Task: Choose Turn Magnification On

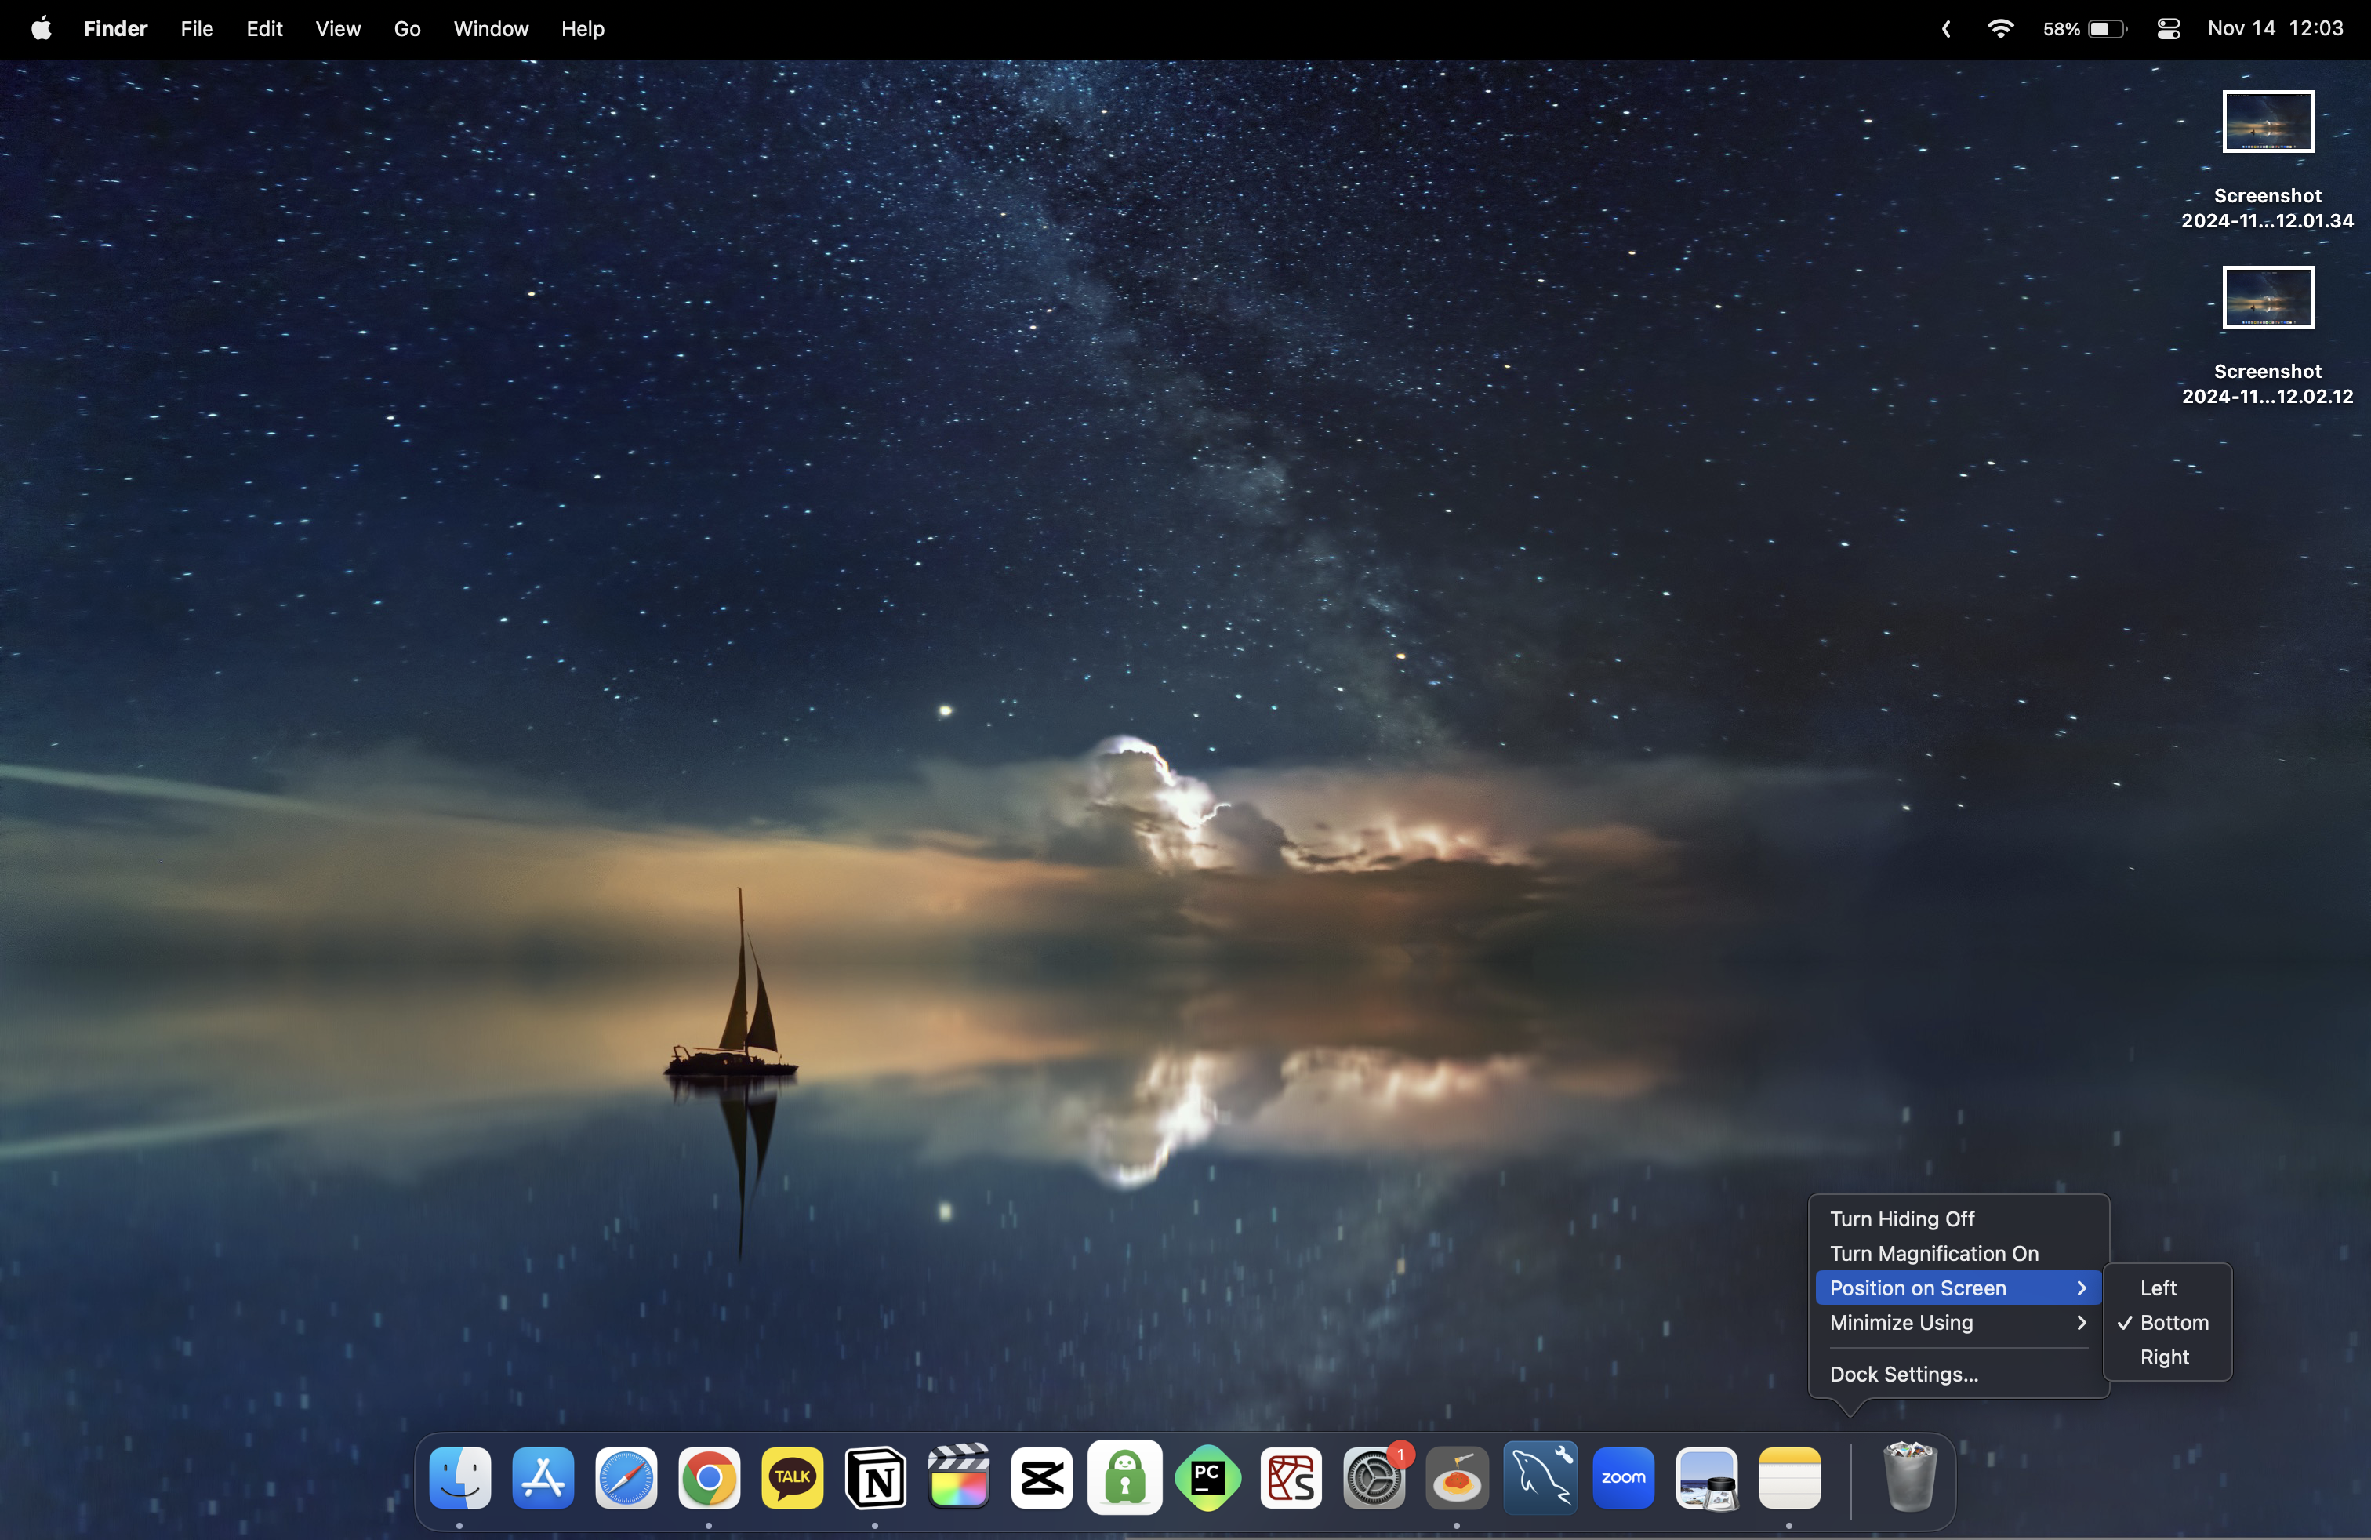Action: [x=1933, y=1253]
